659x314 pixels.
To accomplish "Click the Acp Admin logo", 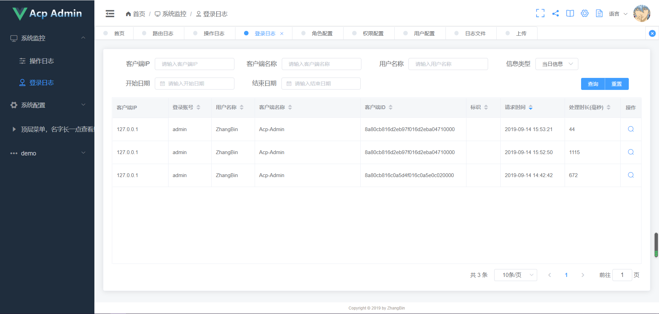I will point(47,13).
